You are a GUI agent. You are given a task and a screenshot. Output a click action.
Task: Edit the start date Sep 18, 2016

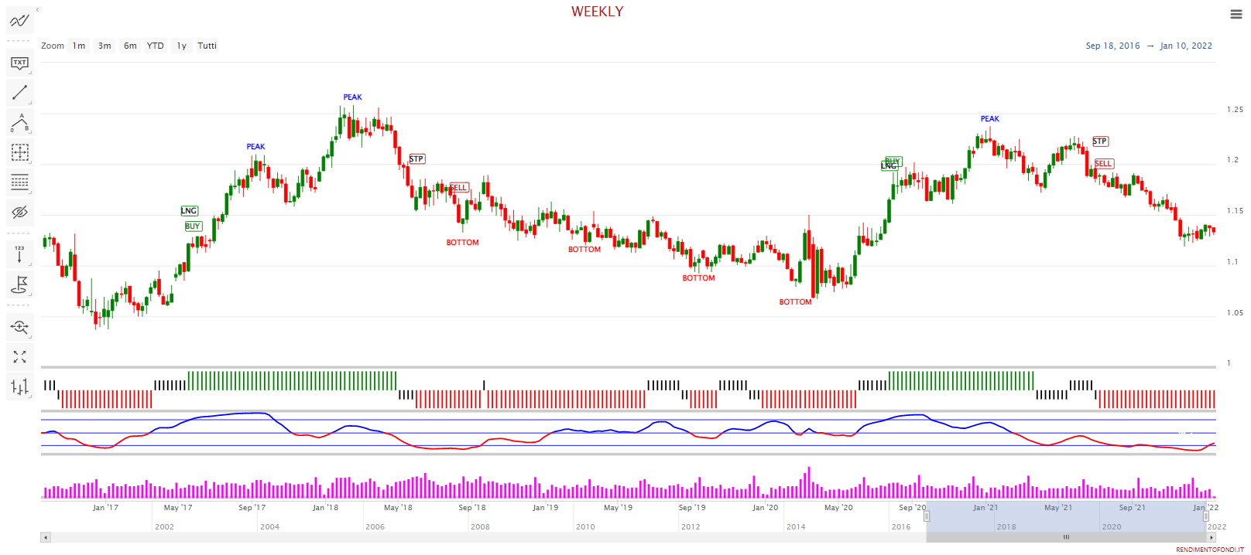click(1112, 46)
